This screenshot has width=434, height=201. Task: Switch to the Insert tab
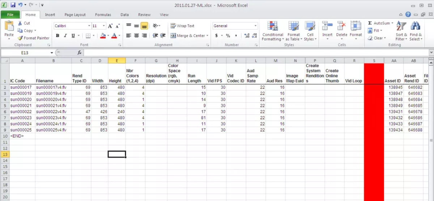(x=50, y=15)
